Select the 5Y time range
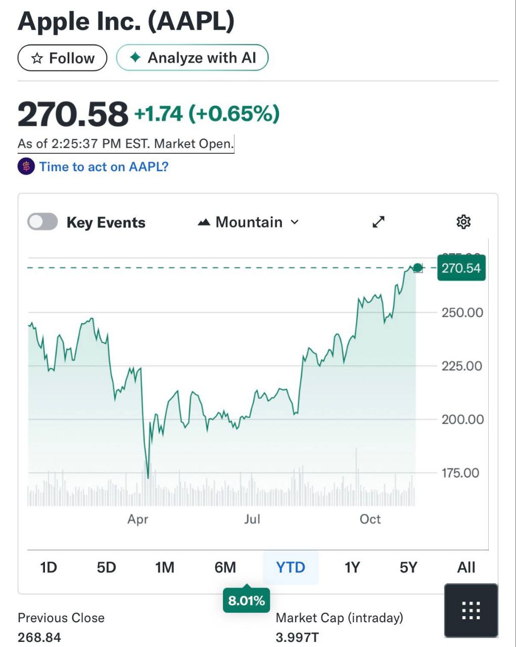516x647 pixels. pos(408,567)
